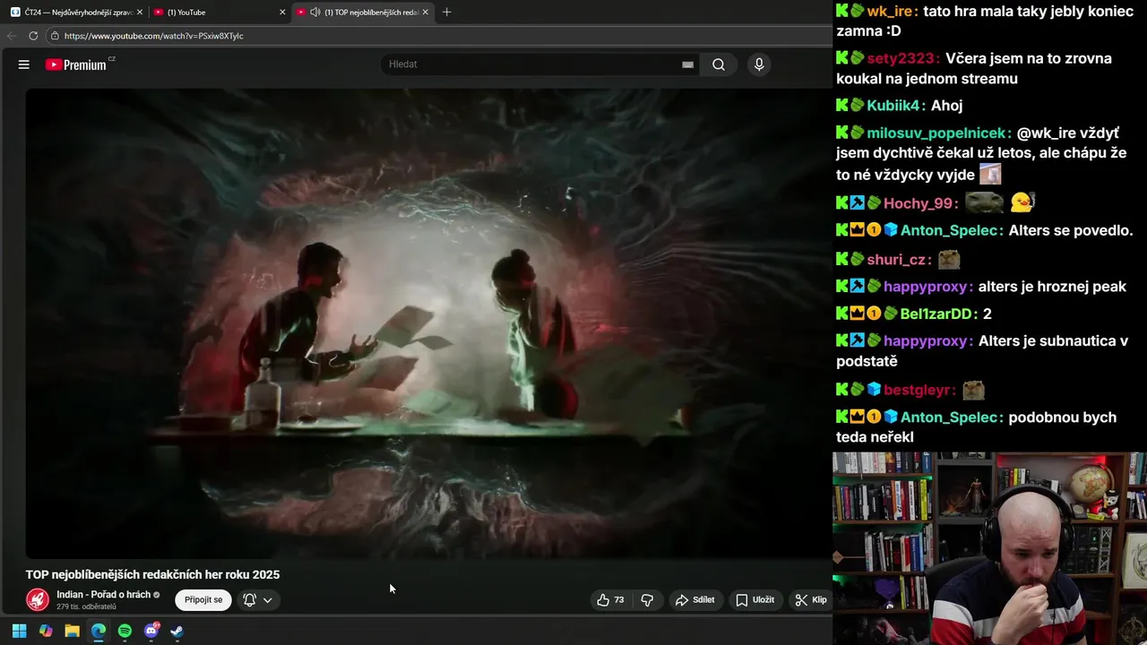
Task: Dislike the video with thumbs down
Action: click(x=647, y=599)
